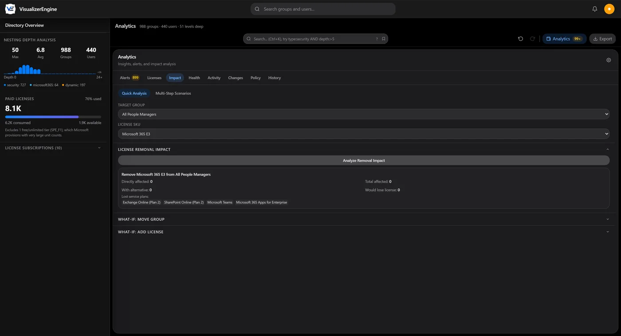The height and width of the screenshot is (336, 621).
Task: Click the '76% used' license label
Action: (93, 99)
